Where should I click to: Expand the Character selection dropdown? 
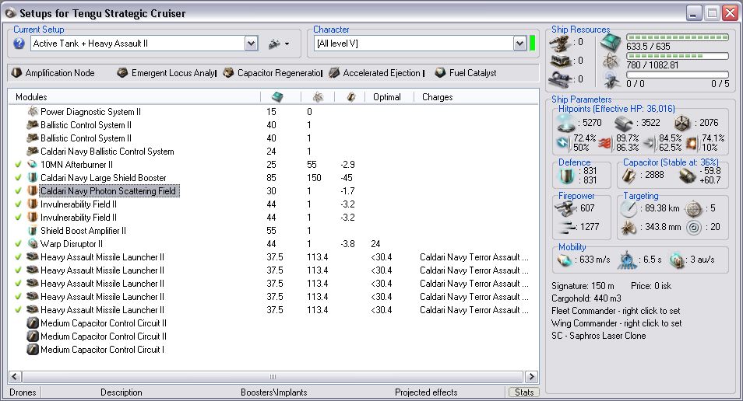click(x=519, y=44)
